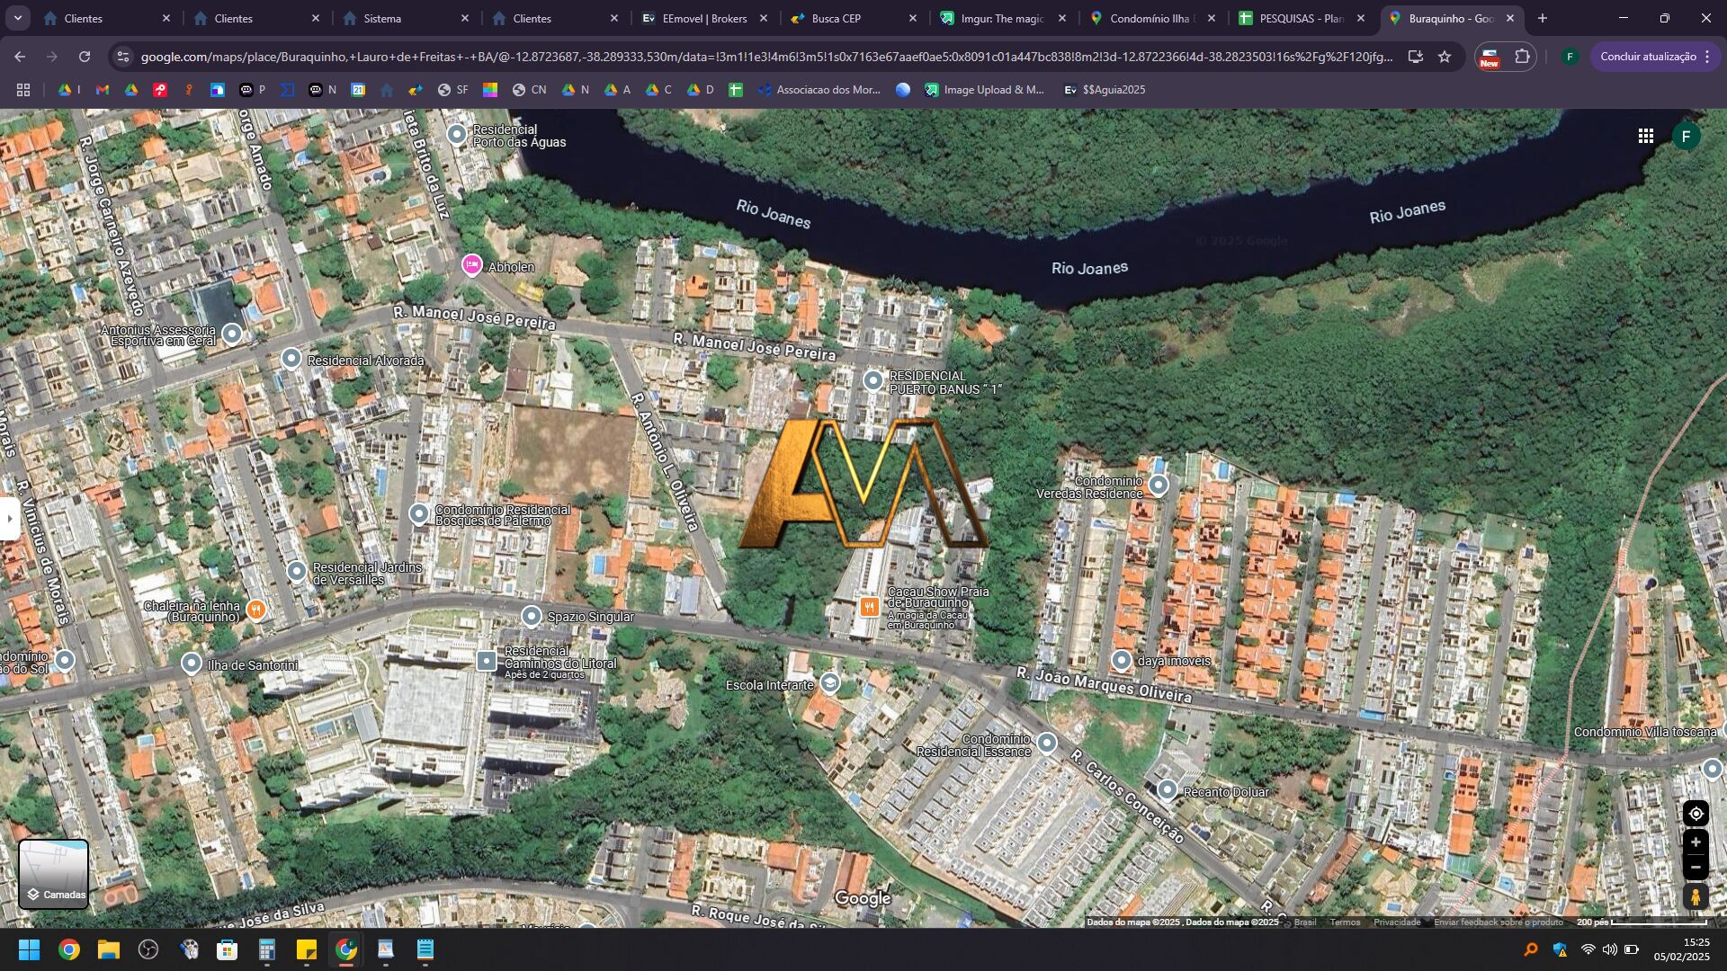The width and height of the screenshot is (1727, 971).
Task: Open the Extensions puzzle icon
Action: (1522, 57)
